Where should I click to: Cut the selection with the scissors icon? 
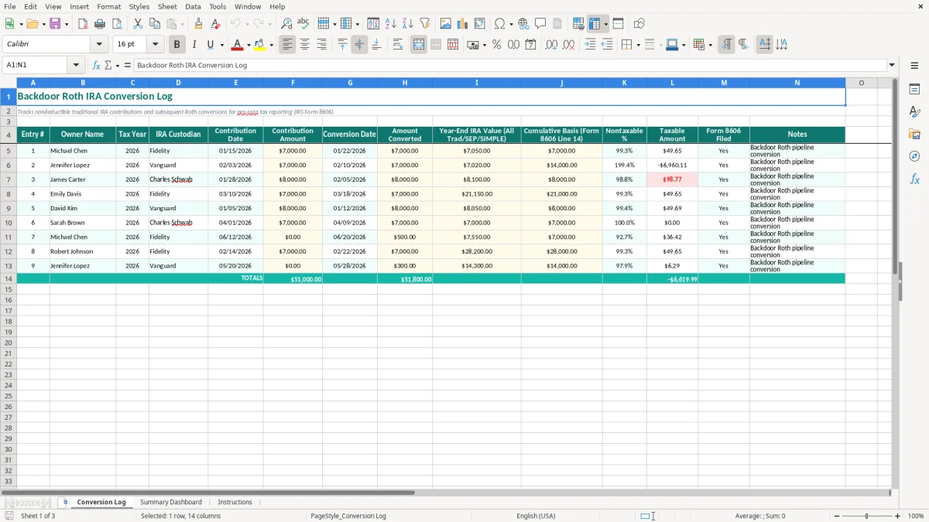point(138,24)
